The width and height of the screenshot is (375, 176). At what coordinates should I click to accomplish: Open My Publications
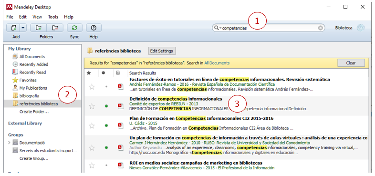(33, 88)
